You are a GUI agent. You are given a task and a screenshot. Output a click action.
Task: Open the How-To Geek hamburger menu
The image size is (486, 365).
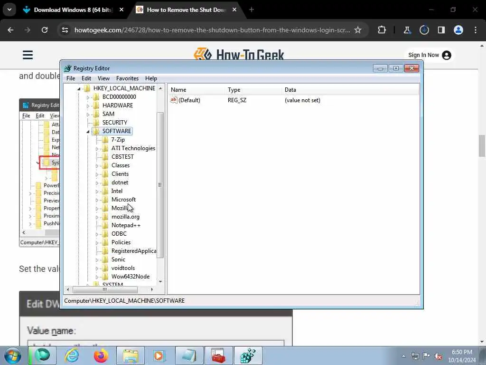28,55
